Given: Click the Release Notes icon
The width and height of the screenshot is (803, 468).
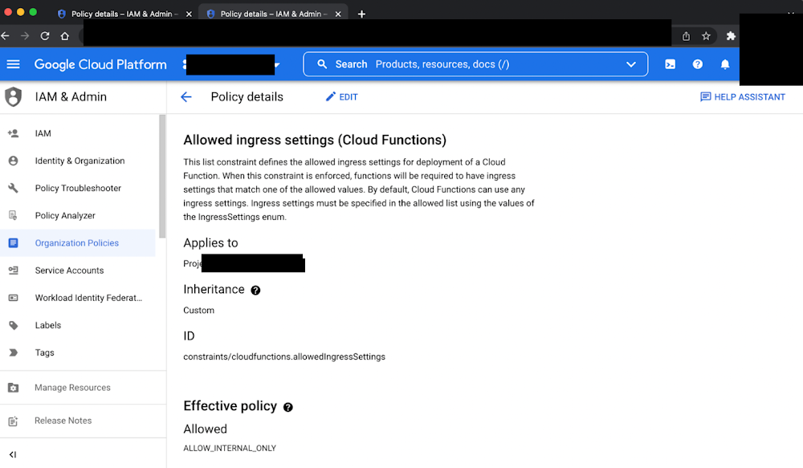Looking at the screenshot, I should [14, 421].
